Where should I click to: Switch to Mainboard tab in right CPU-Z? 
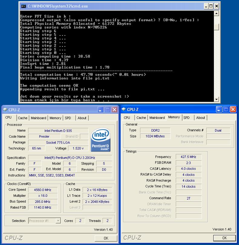click(157, 118)
